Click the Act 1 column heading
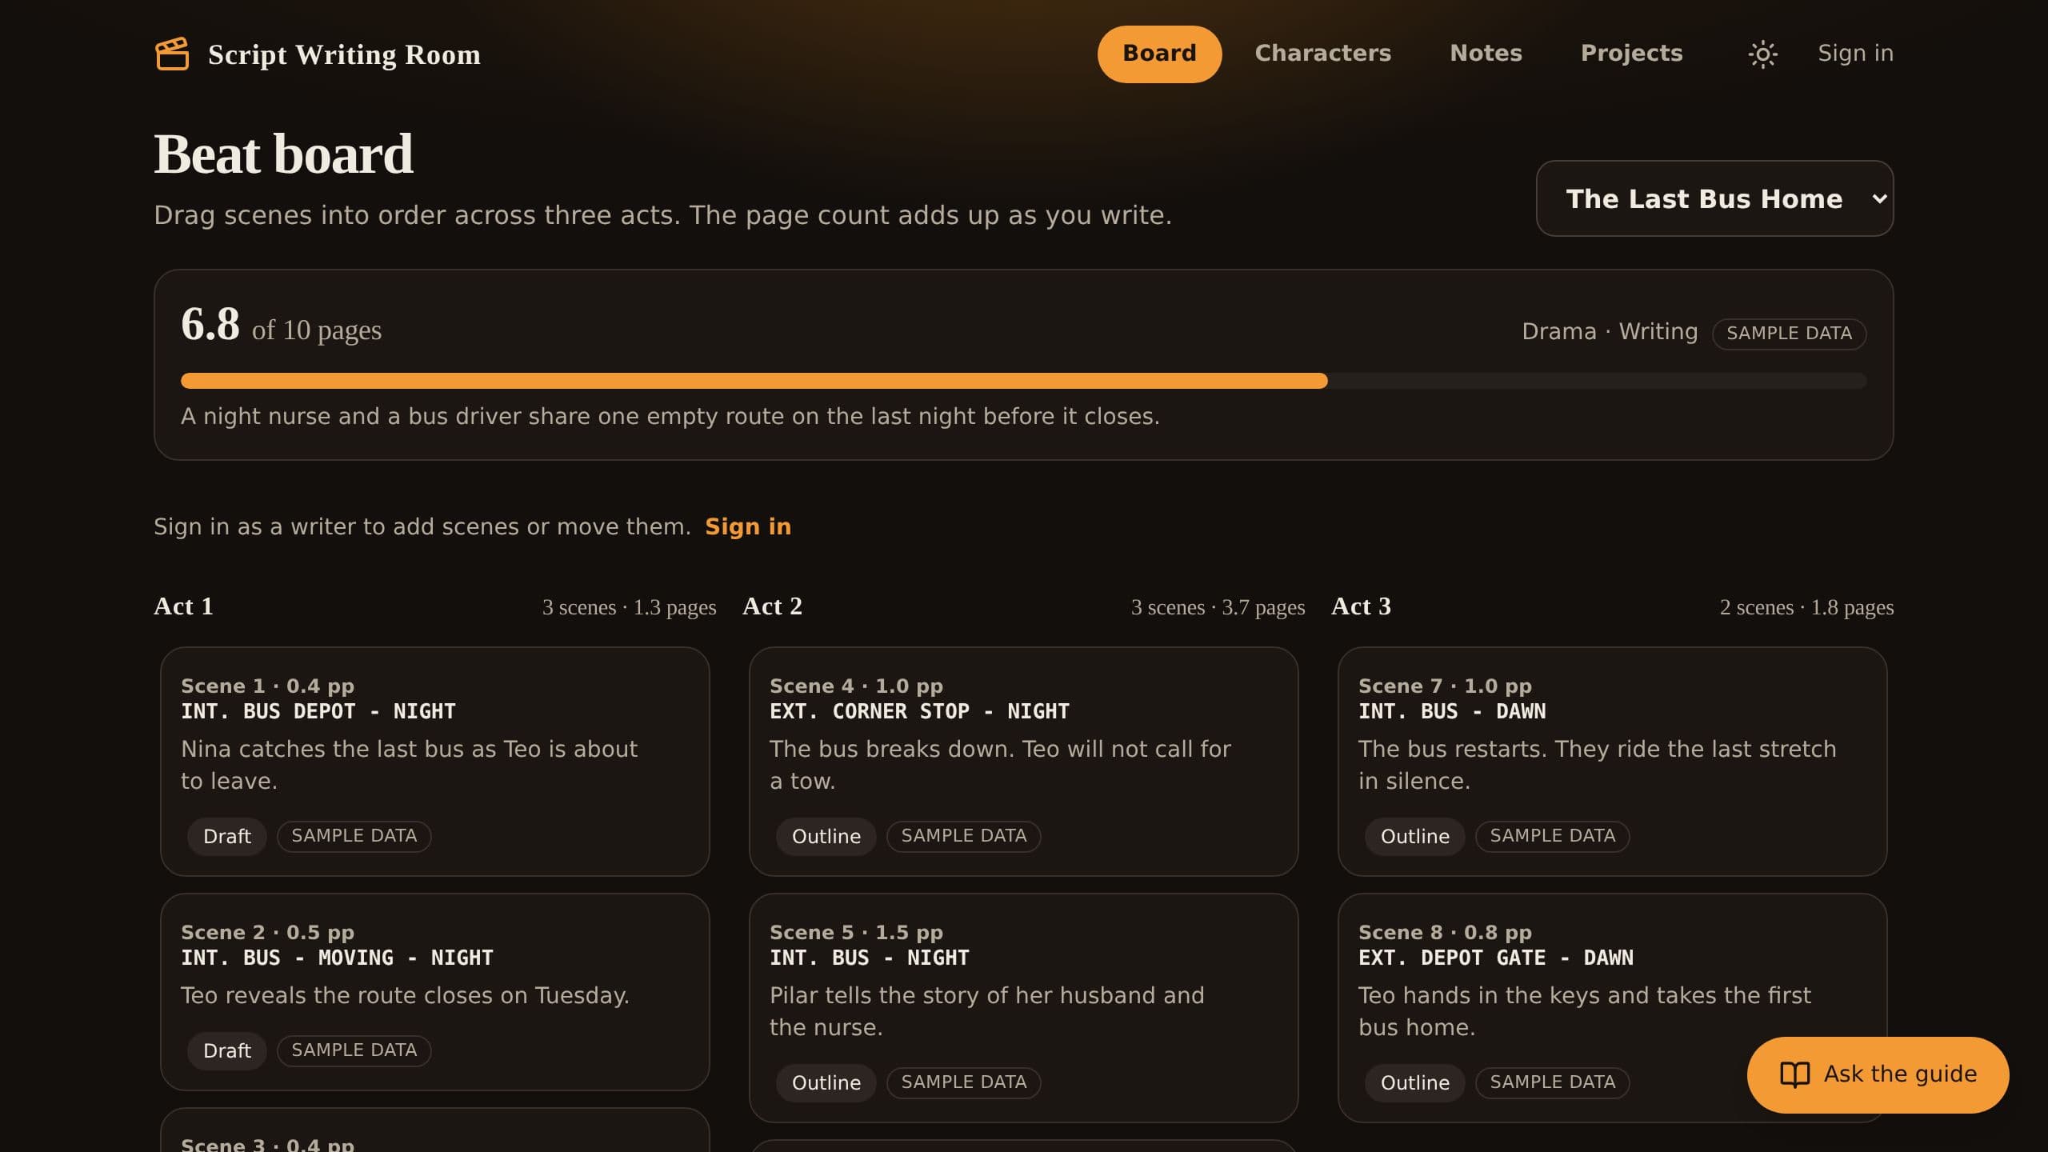This screenshot has width=2048, height=1152. pyautogui.click(x=183, y=606)
